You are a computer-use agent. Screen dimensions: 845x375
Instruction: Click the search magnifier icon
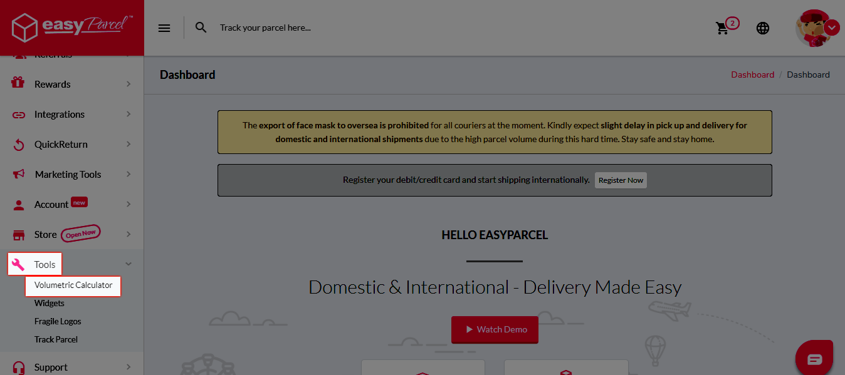(x=201, y=28)
